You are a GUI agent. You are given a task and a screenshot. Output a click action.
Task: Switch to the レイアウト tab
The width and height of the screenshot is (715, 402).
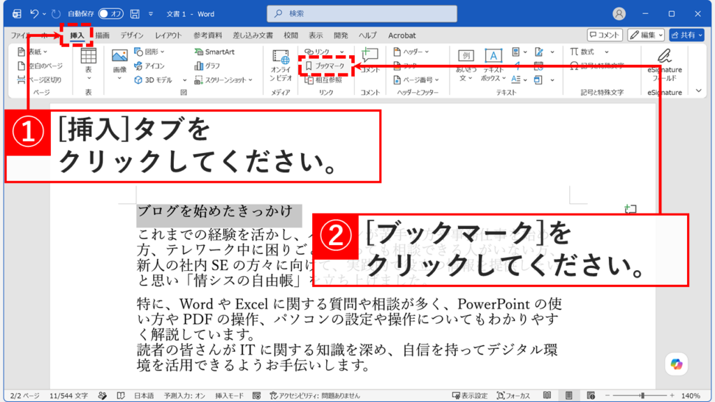coord(168,35)
